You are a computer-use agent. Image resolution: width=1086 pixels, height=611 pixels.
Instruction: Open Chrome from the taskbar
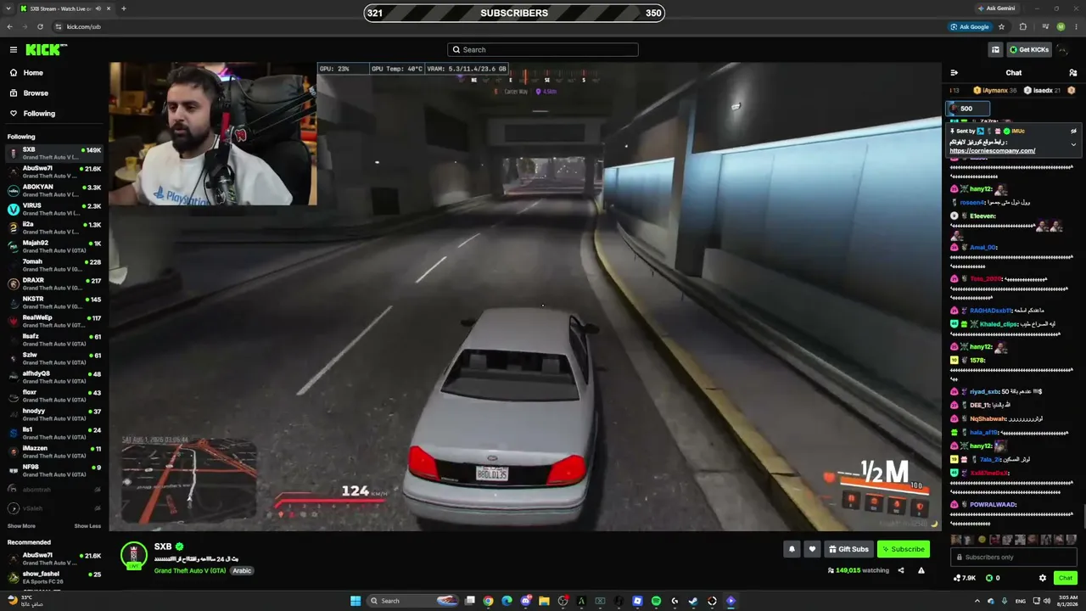click(488, 601)
